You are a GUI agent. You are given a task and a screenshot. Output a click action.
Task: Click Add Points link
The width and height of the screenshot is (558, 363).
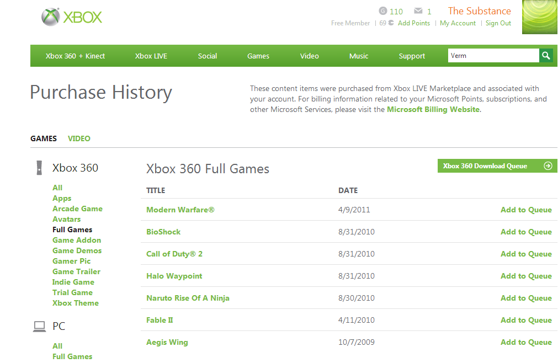coord(414,23)
